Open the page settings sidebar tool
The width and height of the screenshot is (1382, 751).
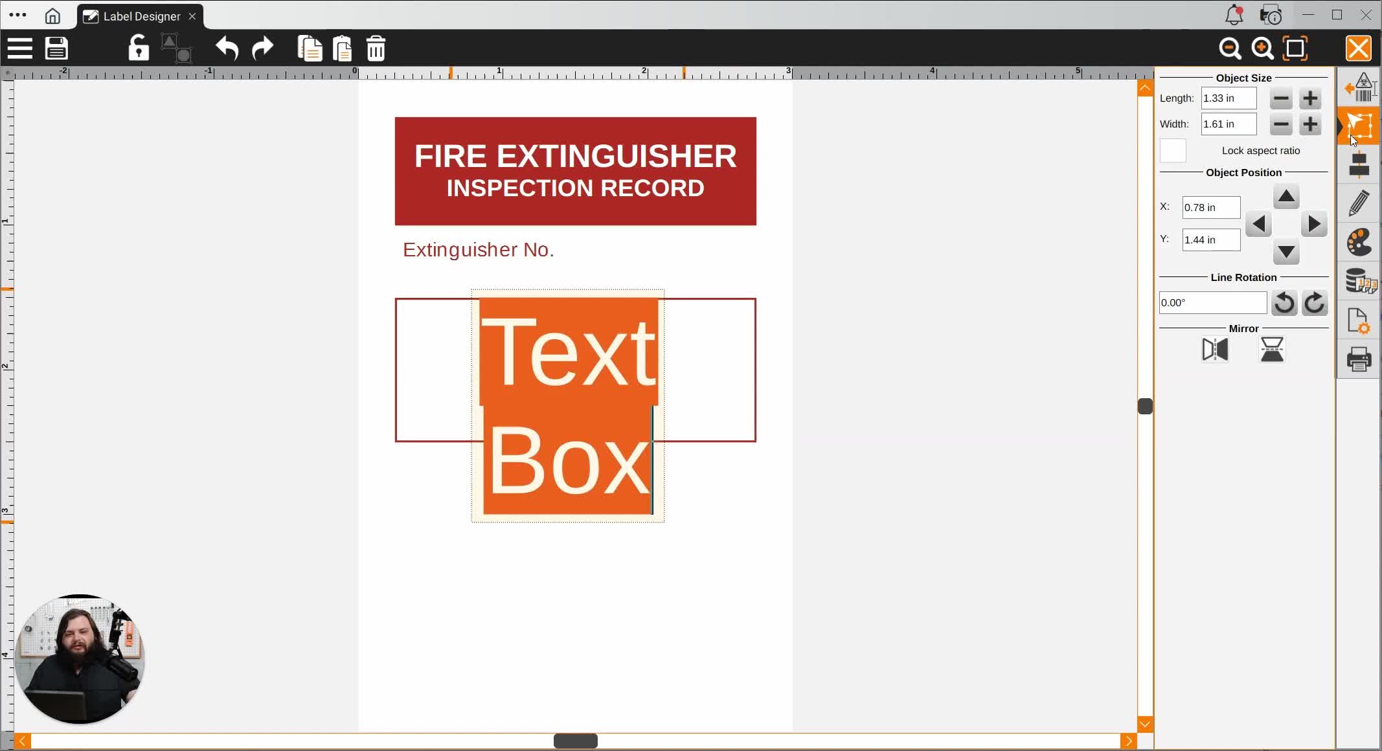click(x=1359, y=320)
